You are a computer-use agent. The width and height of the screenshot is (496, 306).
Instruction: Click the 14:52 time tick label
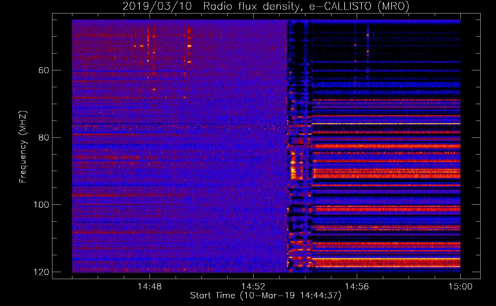click(x=253, y=287)
